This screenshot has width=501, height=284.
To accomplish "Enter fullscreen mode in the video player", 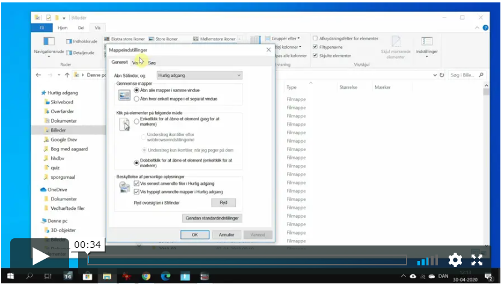I will [477, 260].
